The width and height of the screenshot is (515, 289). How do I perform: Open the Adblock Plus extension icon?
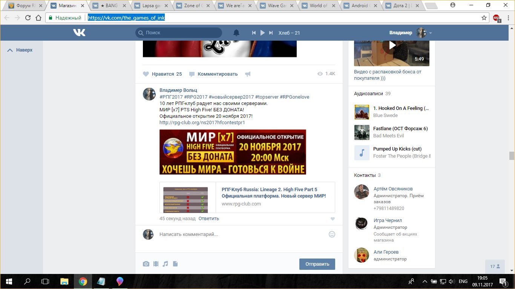click(x=497, y=18)
